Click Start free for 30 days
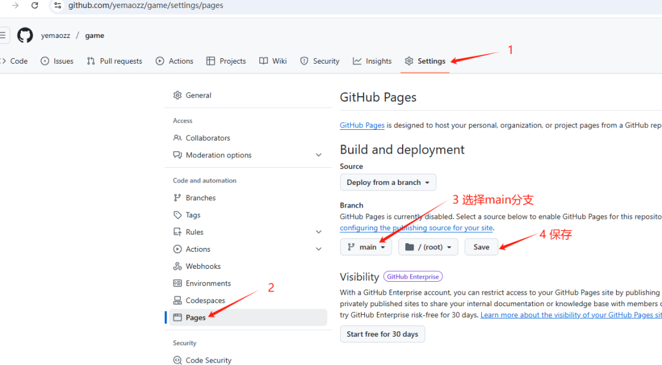The image size is (662, 365). click(382, 334)
